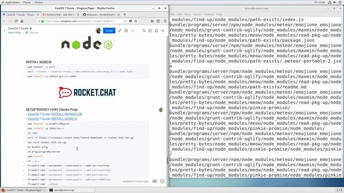The height and width of the screenshot is (193, 344).
Task: Open Applications menu in top panel
Action: click(x=11, y=2)
